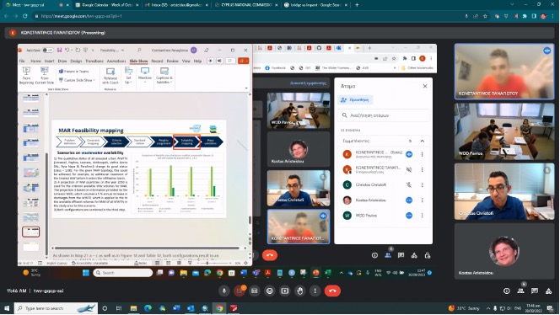Turn on captions in Meet toolbar
560x315 pixels.
[255, 291]
